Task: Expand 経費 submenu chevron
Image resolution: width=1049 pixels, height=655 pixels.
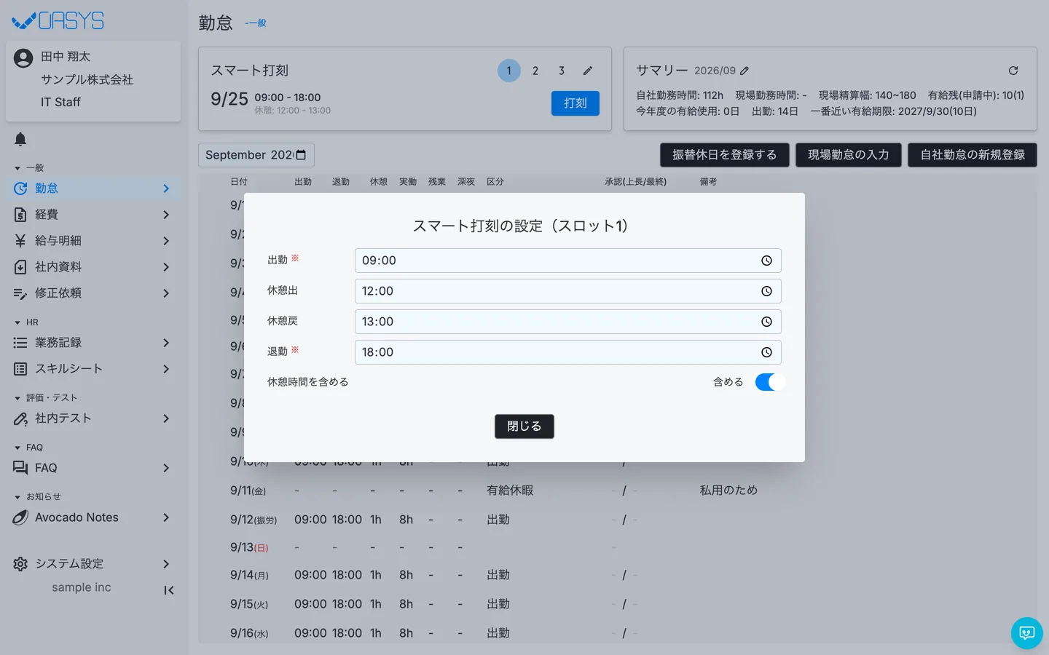Action: pos(166,215)
